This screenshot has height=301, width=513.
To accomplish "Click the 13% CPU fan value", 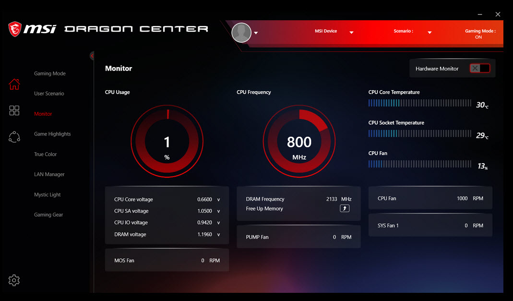I will (483, 166).
